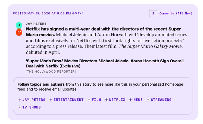Image resolution: width=203 pixels, height=124 pixels.
Task: Follow Entertainment topic with the plus icon
Action: pos(51,100)
